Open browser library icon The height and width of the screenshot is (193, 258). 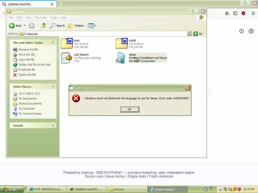point(227,13)
